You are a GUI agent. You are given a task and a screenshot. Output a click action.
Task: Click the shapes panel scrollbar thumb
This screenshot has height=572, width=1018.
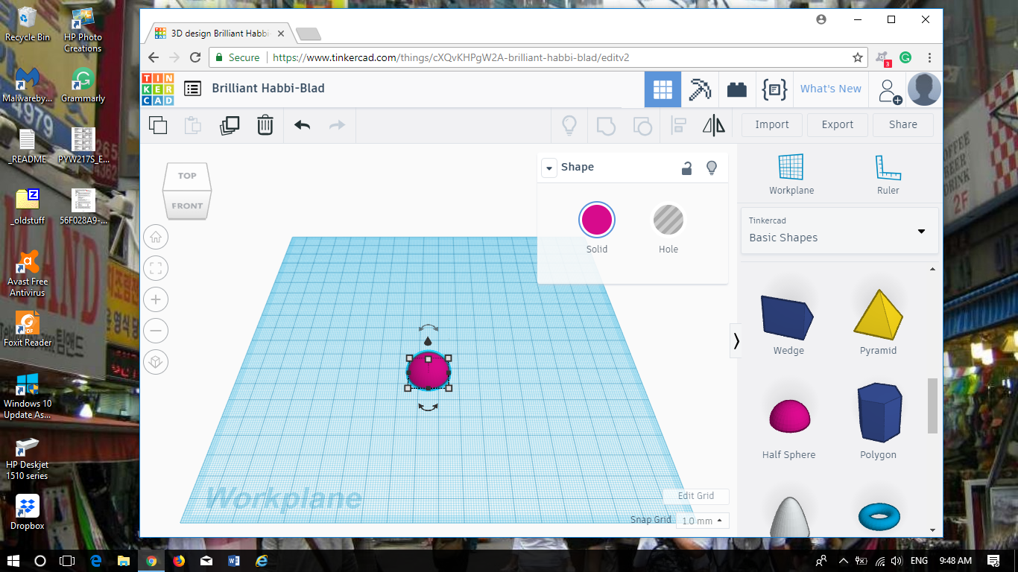pyautogui.click(x=932, y=406)
